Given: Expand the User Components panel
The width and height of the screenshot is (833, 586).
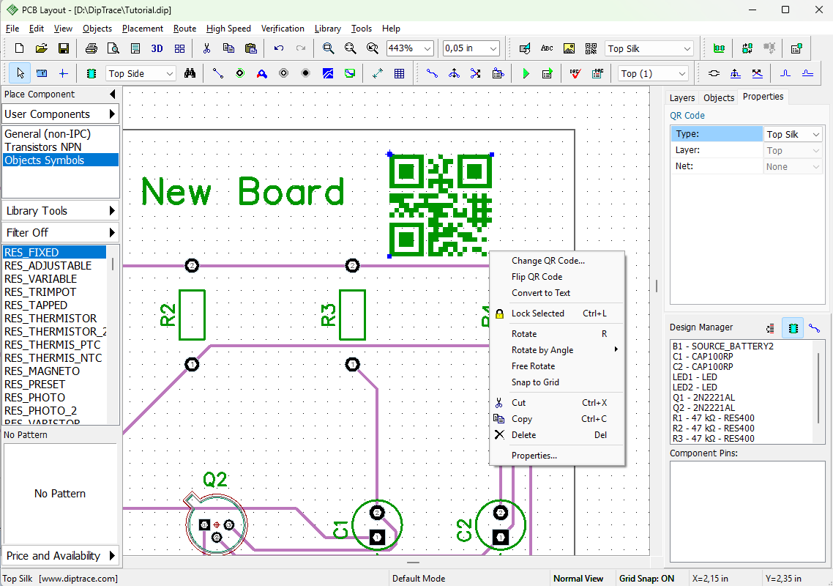Looking at the screenshot, I should pyautogui.click(x=60, y=114).
